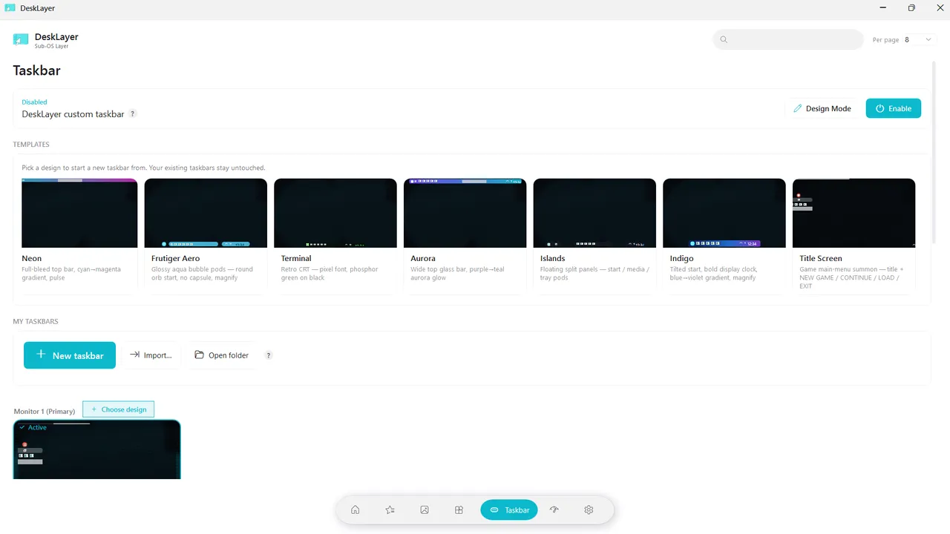Click the DeskLayer logo icon in header
Image resolution: width=950 pixels, height=534 pixels.
pos(21,39)
